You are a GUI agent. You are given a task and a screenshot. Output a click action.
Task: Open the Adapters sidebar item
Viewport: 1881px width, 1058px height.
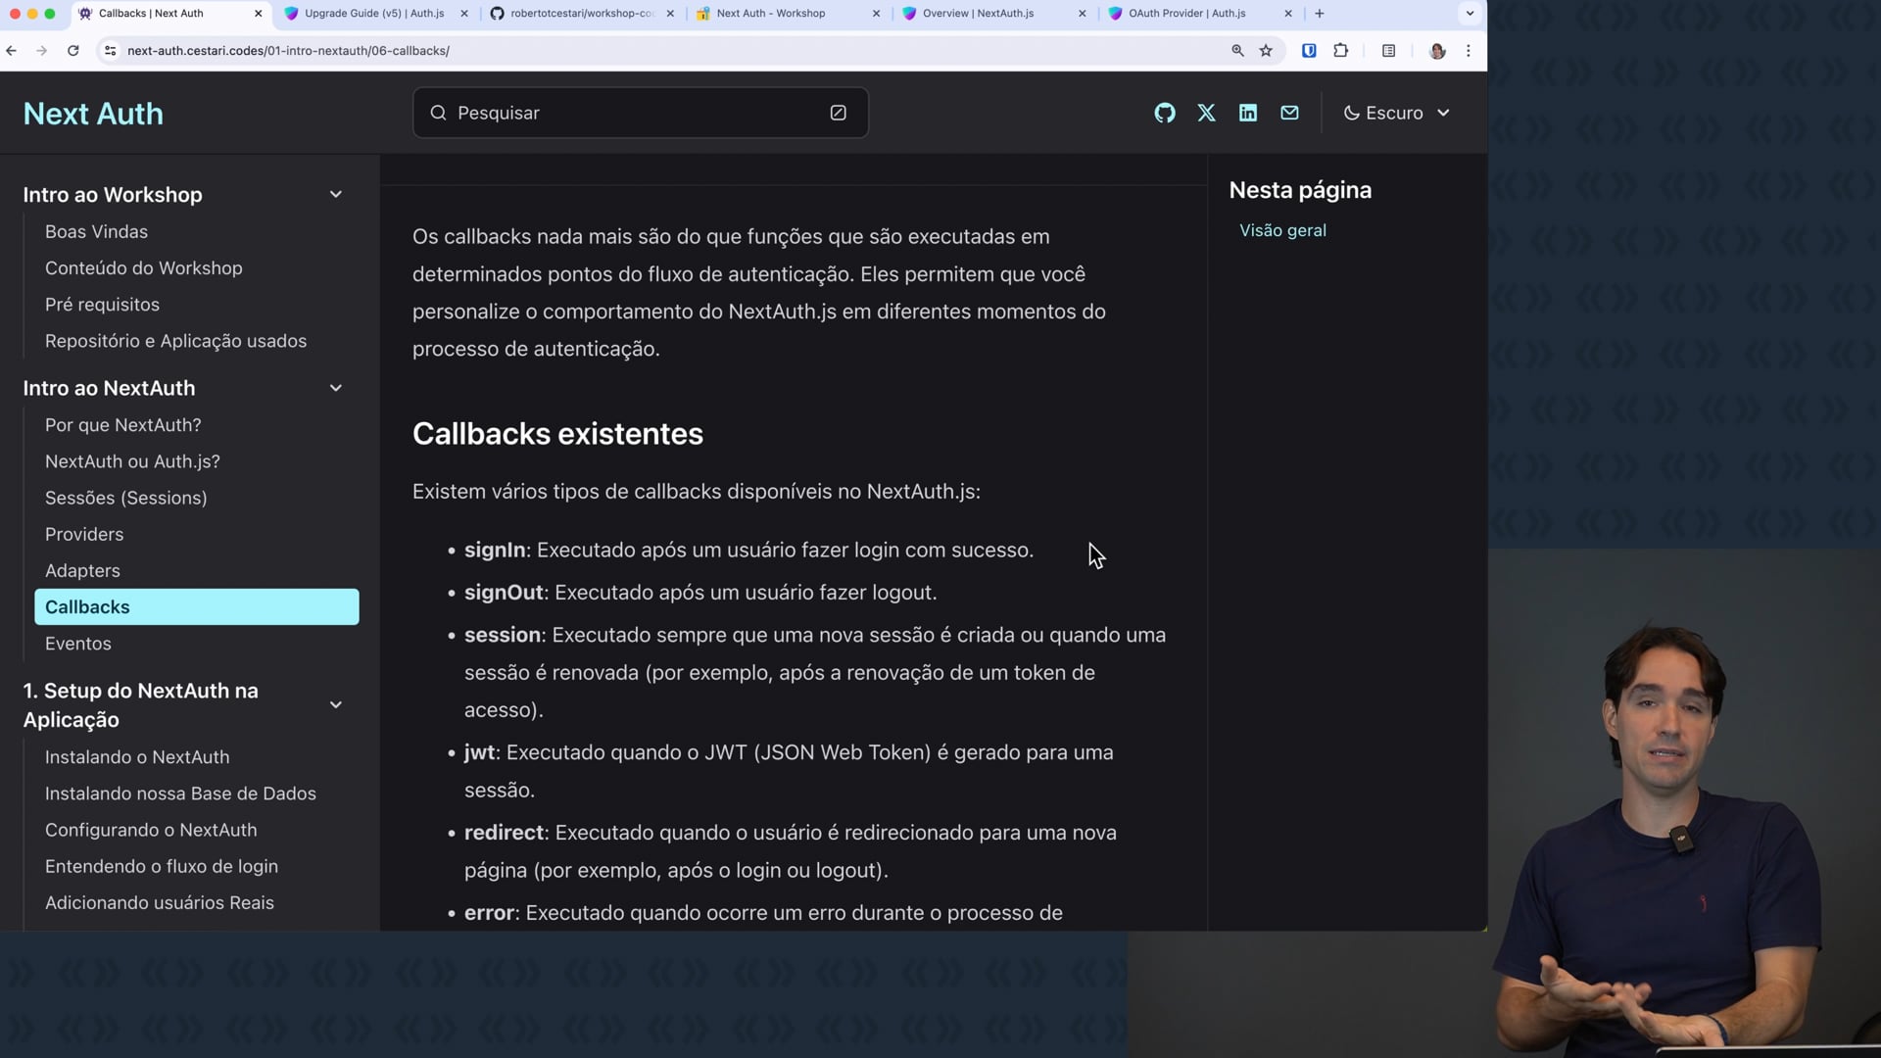pyautogui.click(x=82, y=570)
